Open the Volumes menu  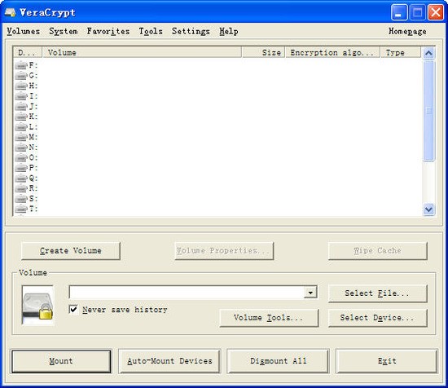pyautogui.click(x=24, y=31)
